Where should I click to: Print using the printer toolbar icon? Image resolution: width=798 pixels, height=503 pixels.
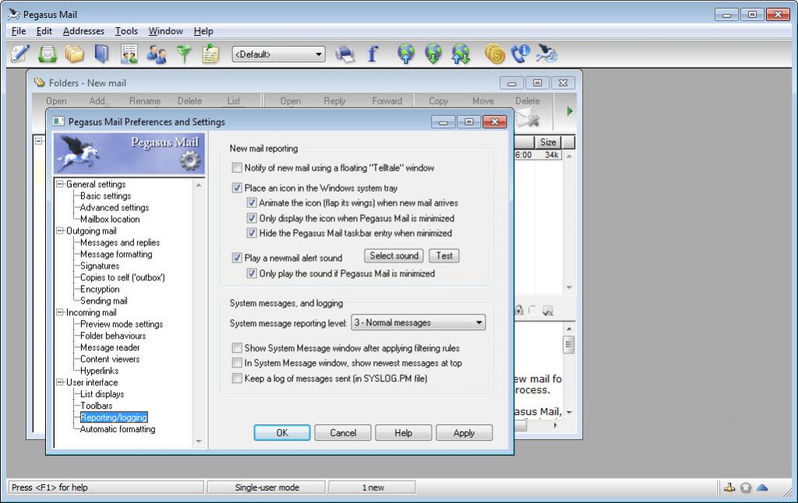345,54
